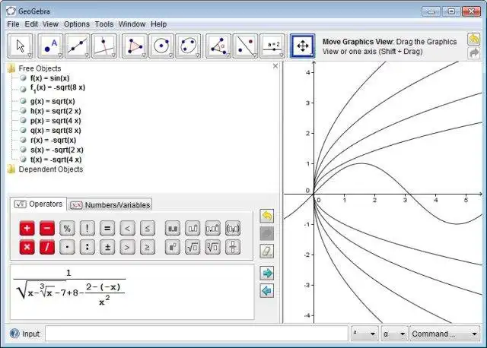Image resolution: width=487 pixels, height=348 pixels.
Task: Click the green right arrow in formula editor
Action: click(267, 273)
